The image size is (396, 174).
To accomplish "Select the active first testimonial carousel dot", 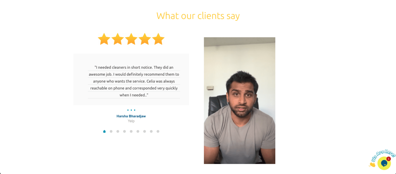I will pyautogui.click(x=105, y=131).
